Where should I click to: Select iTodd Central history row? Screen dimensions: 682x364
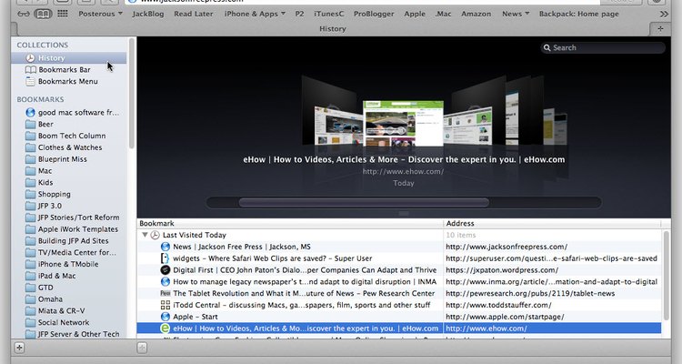tap(399, 305)
